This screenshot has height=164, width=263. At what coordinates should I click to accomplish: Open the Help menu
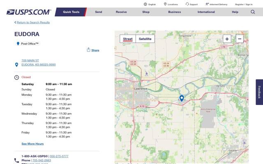[235, 12]
